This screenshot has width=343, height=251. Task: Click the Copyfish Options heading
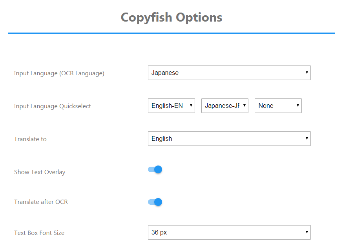point(171,18)
